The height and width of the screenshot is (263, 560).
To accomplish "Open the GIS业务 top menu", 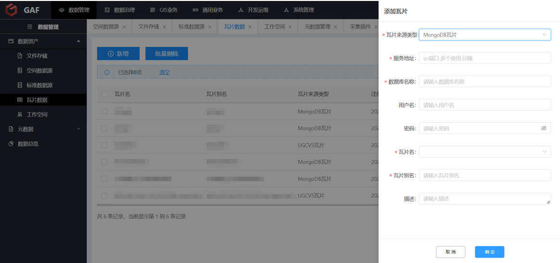I will coord(164,10).
